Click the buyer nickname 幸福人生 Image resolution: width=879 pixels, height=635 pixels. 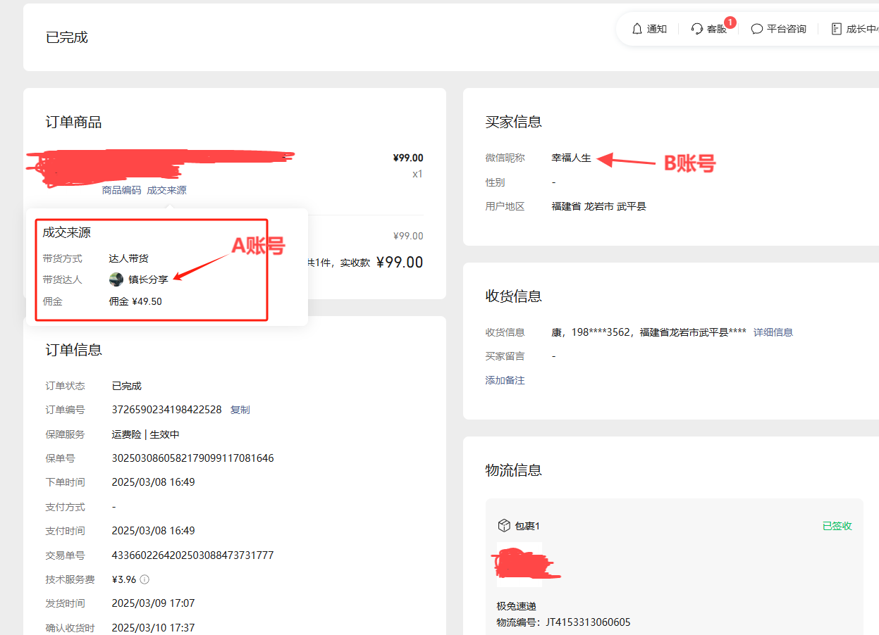[x=572, y=158]
